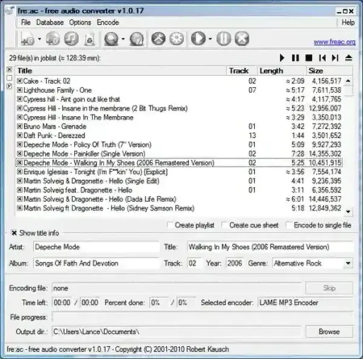The height and width of the screenshot is (359, 363).
Task: Toggle the Create cue sheet checkbox
Action: [x=224, y=225]
